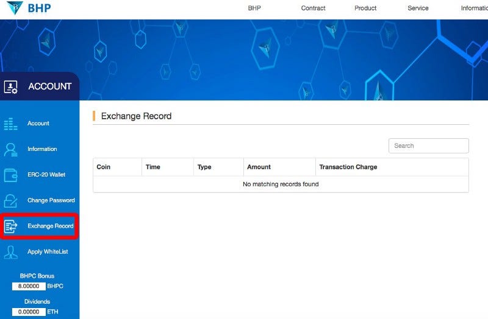The width and height of the screenshot is (488, 319).
Task: Click the 'No matching records found' text
Action: pos(281,184)
